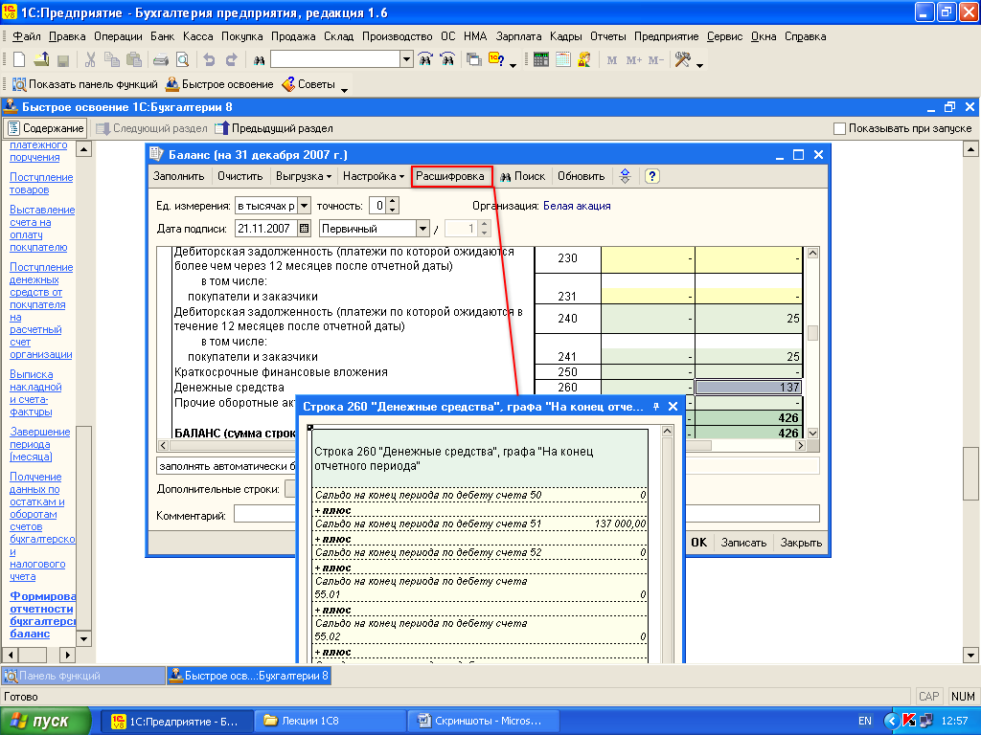Click the balance table vertical scrollbar thumb
This screenshot has width=981, height=735.
812,332
